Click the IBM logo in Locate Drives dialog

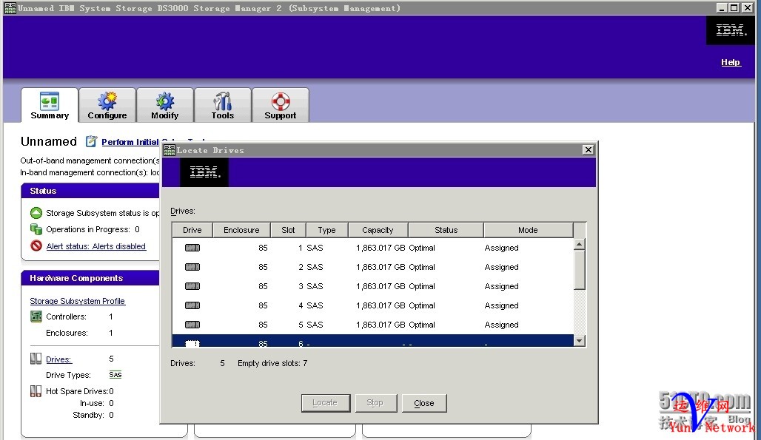[204, 172]
